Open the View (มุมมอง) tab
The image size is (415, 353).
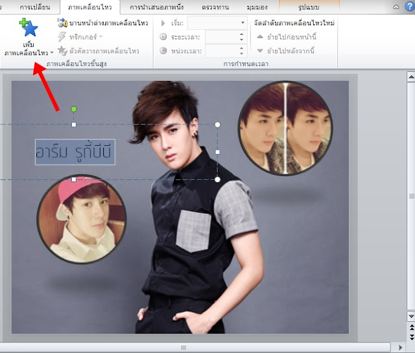coord(257,7)
